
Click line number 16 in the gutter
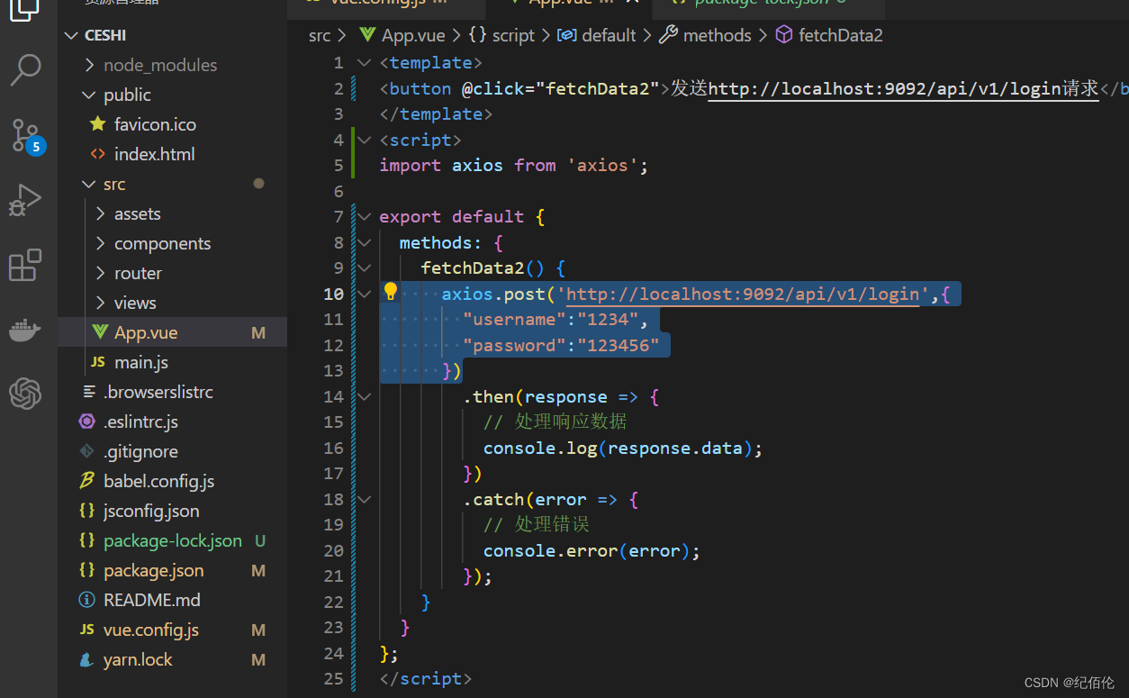[x=333, y=448]
